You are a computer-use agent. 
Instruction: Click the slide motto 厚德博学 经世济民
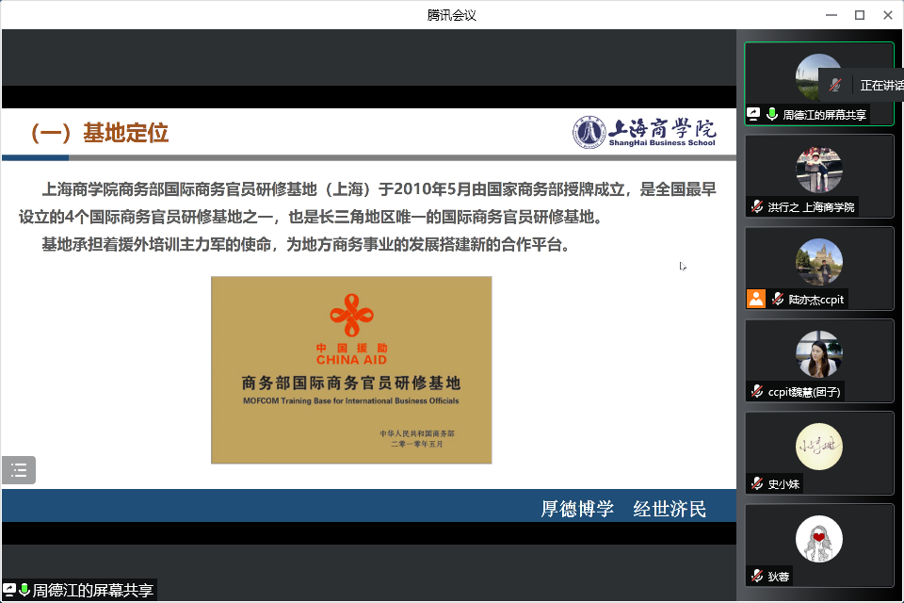623,509
